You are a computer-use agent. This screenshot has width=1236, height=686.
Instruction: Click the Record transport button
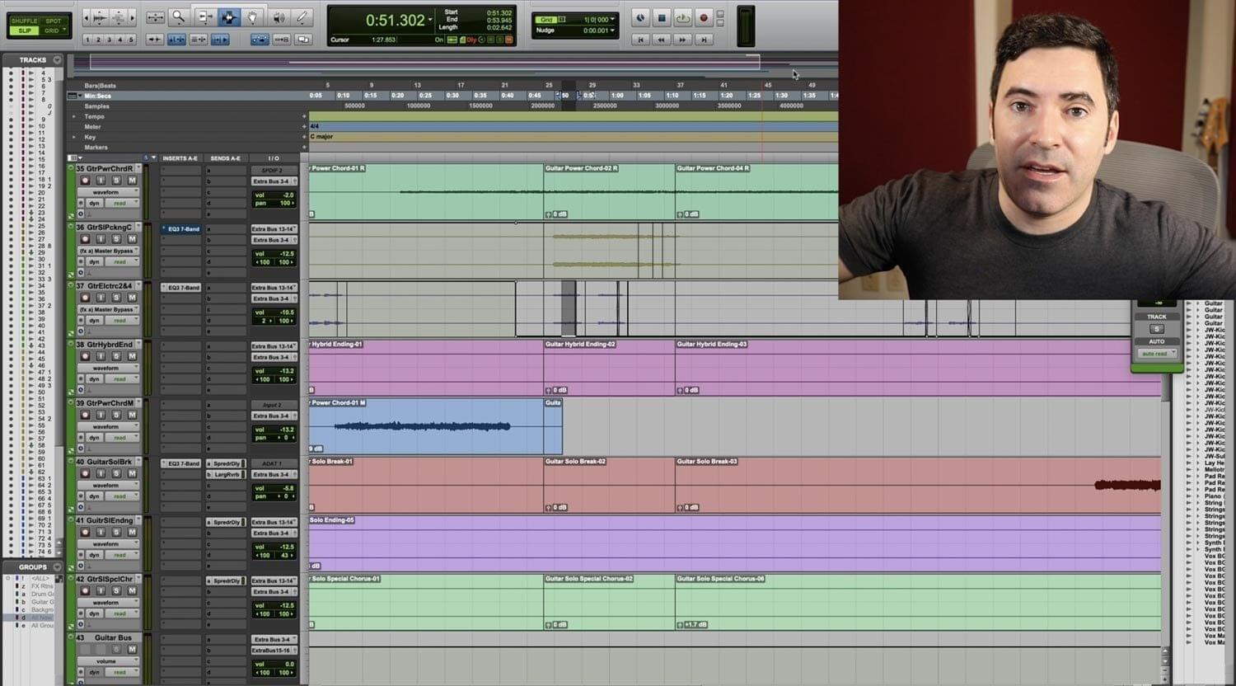pos(703,17)
